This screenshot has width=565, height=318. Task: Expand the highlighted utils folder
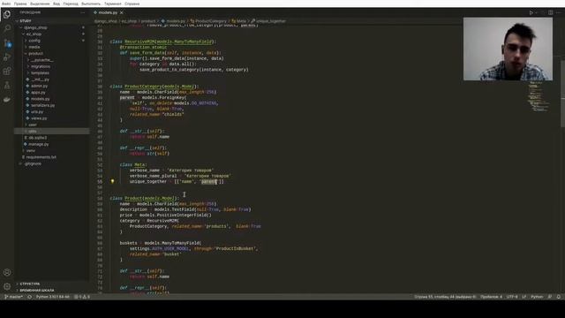point(51,131)
